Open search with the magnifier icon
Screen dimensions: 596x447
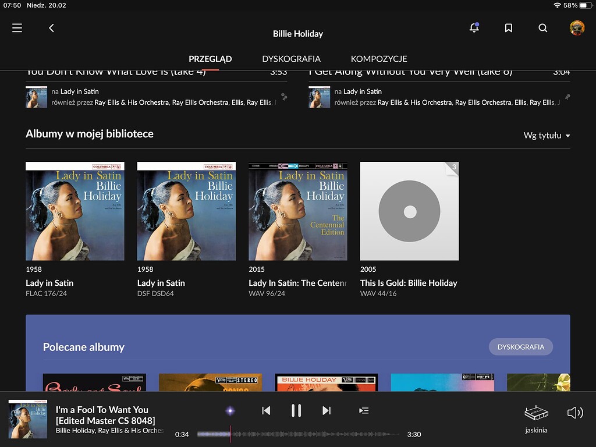tap(542, 28)
